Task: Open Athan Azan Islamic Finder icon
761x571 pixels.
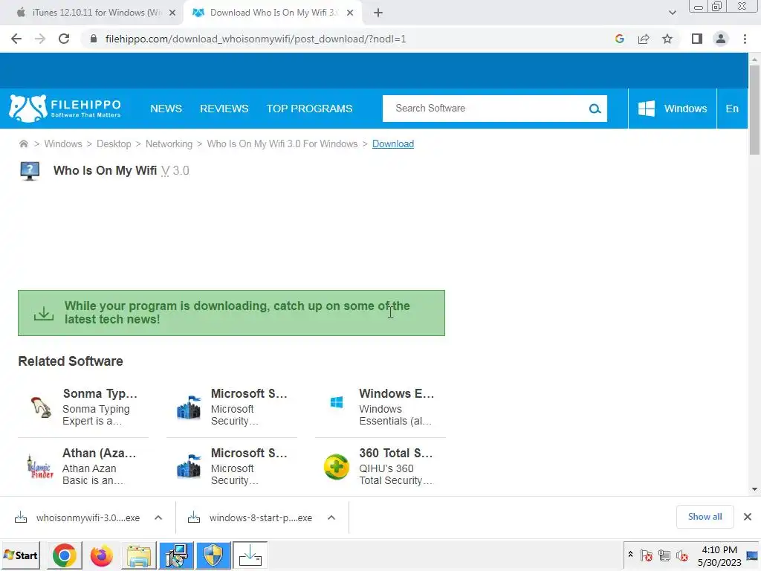Action: point(40,467)
